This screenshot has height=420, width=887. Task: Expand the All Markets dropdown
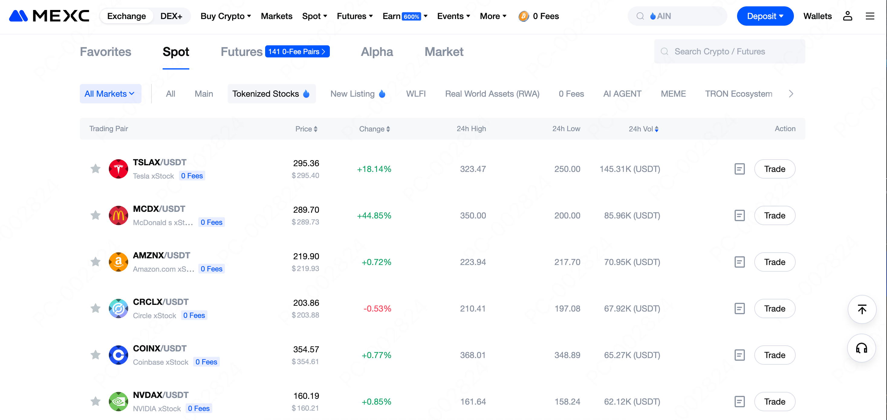(x=110, y=94)
